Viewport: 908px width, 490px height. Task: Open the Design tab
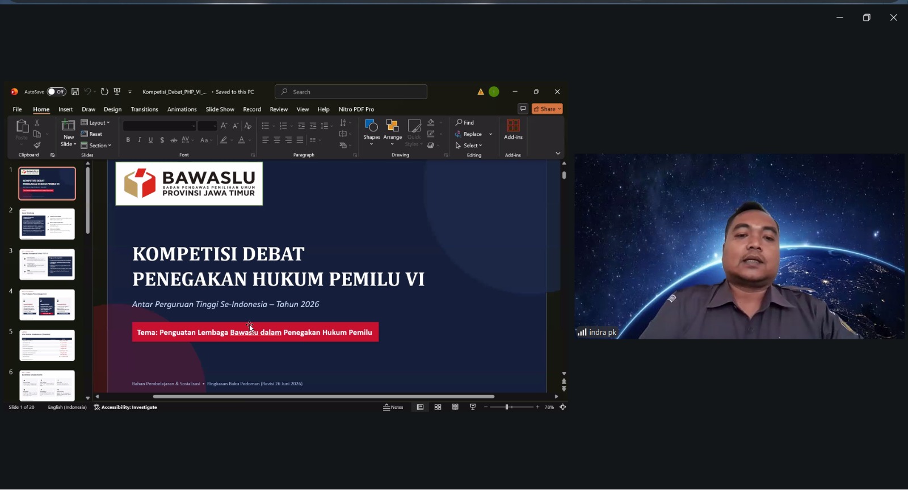coord(112,109)
